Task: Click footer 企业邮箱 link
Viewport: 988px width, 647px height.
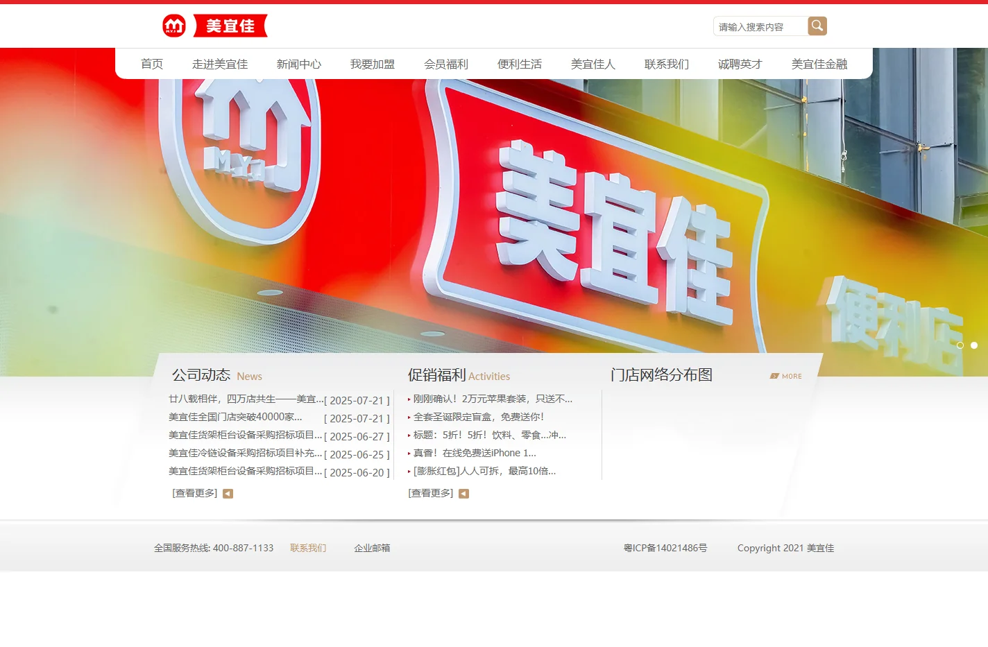Action: click(372, 548)
